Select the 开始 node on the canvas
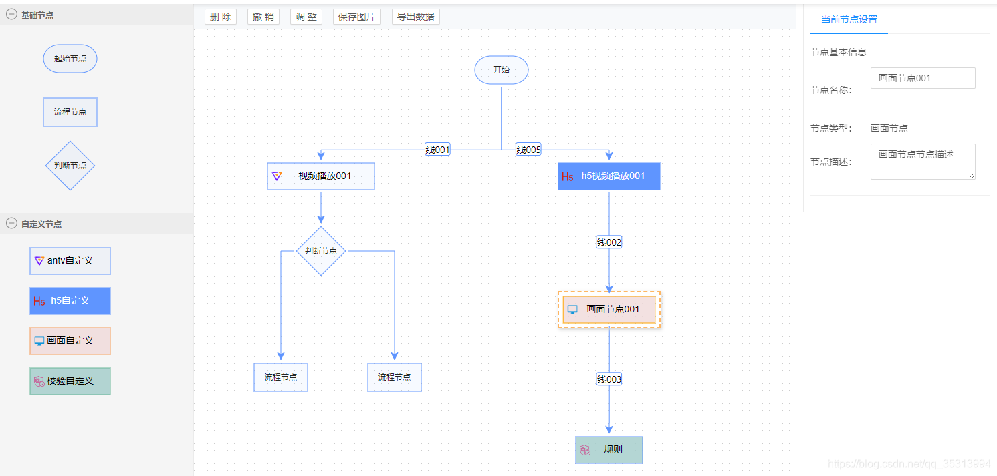The width and height of the screenshot is (997, 476). coord(501,69)
